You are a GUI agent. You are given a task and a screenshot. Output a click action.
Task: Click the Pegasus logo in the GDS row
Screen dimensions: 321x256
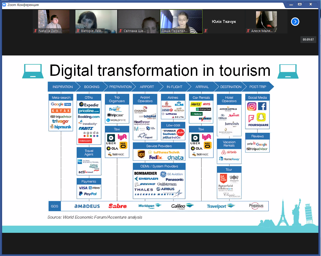tap(256, 206)
